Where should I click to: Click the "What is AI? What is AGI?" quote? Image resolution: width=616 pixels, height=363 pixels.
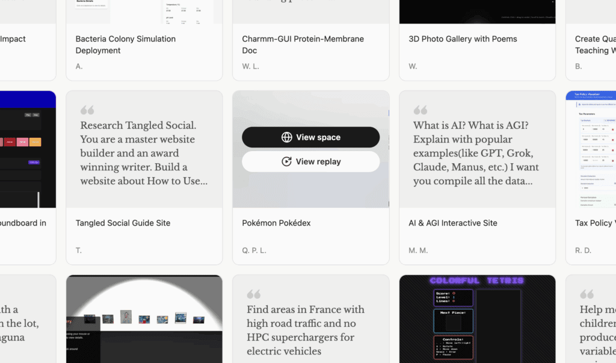(476, 153)
